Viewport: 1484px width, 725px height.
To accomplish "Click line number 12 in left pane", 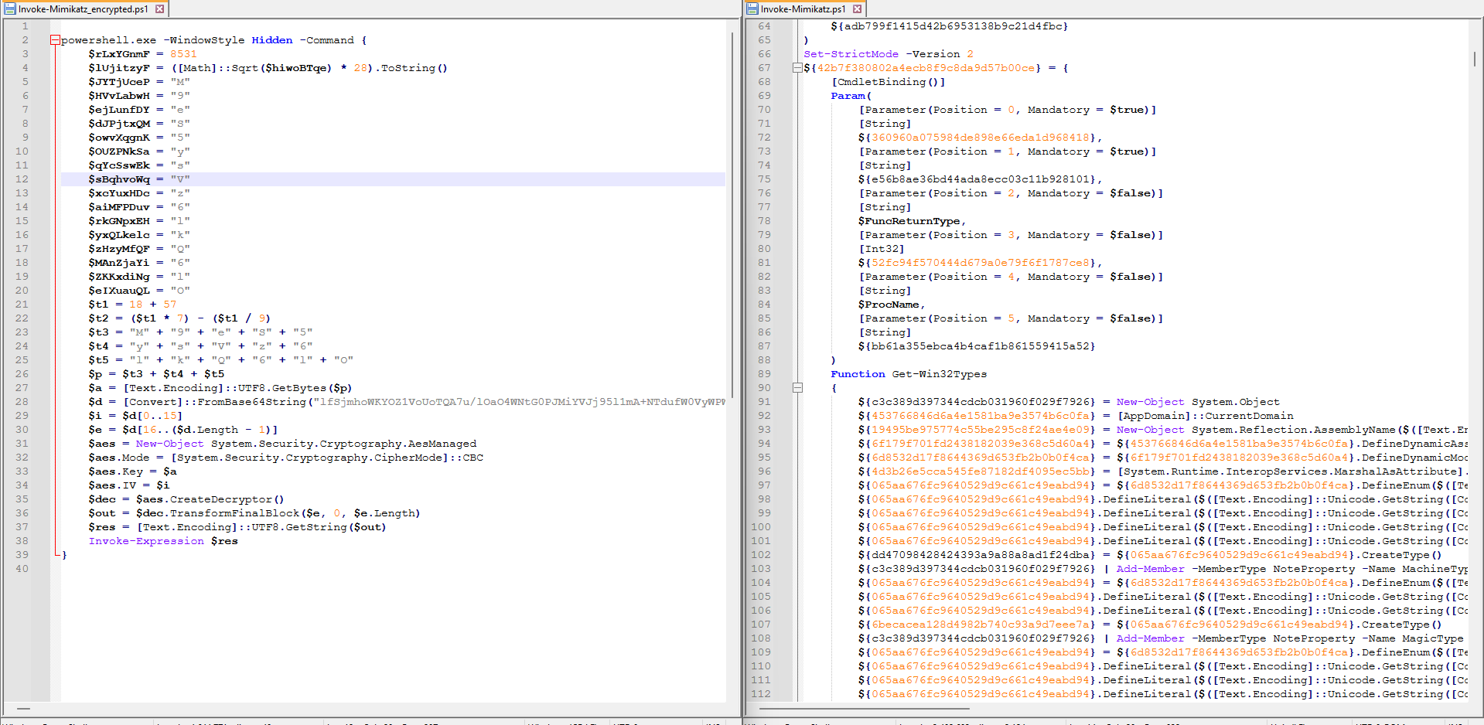I will pos(22,179).
